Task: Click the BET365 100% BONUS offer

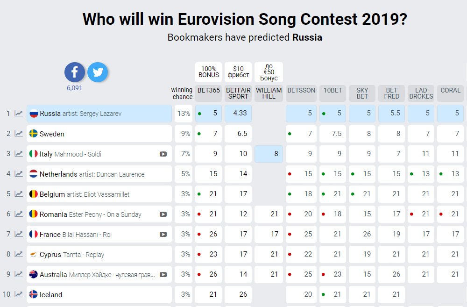Action: [208, 72]
